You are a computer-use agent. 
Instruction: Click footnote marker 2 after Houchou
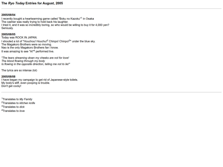pyautogui.click(x=47, y=40)
